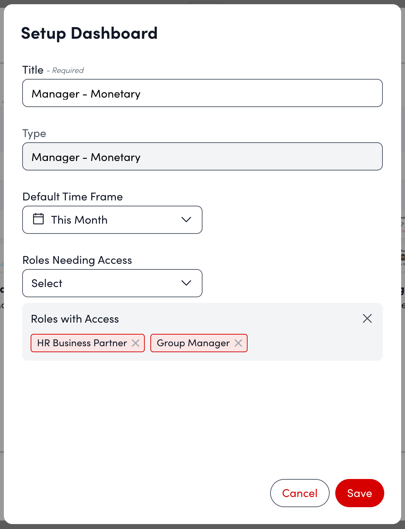Viewport: 405px width, 529px height.
Task: Click the Setup Dashboard heading
Action: coord(89,33)
